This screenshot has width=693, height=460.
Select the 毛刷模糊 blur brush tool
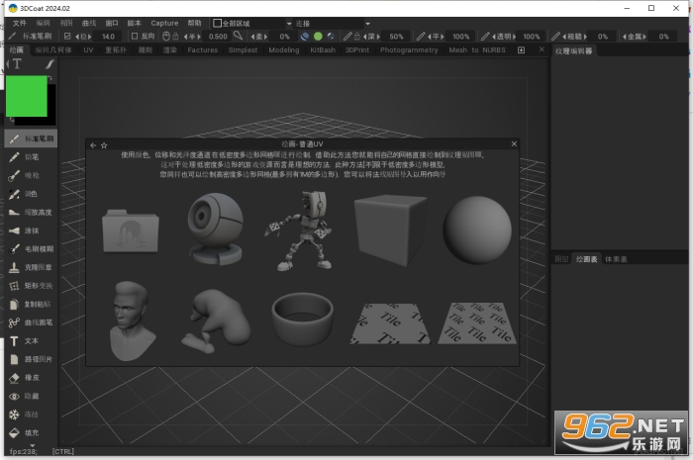coord(31,249)
